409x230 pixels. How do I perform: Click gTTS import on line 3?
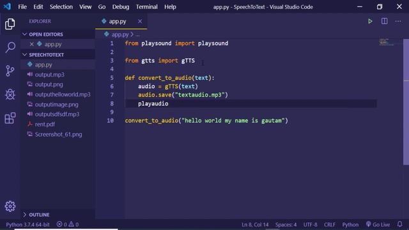[188, 61]
